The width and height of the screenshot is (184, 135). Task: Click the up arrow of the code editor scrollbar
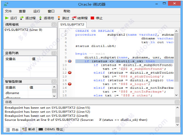(x=176, y=31)
